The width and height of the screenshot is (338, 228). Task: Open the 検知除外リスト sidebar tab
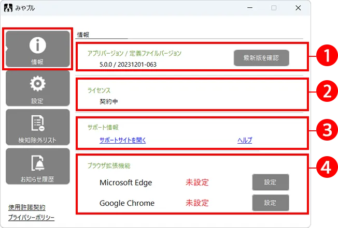(x=38, y=127)
